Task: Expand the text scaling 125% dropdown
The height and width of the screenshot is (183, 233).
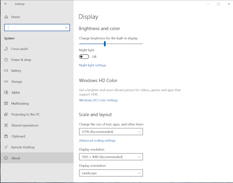Action: click(x=111, y=132)
